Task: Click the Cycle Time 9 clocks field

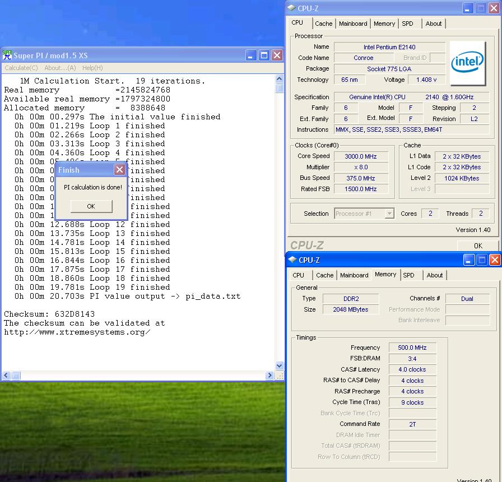Action: coord(412,402)
